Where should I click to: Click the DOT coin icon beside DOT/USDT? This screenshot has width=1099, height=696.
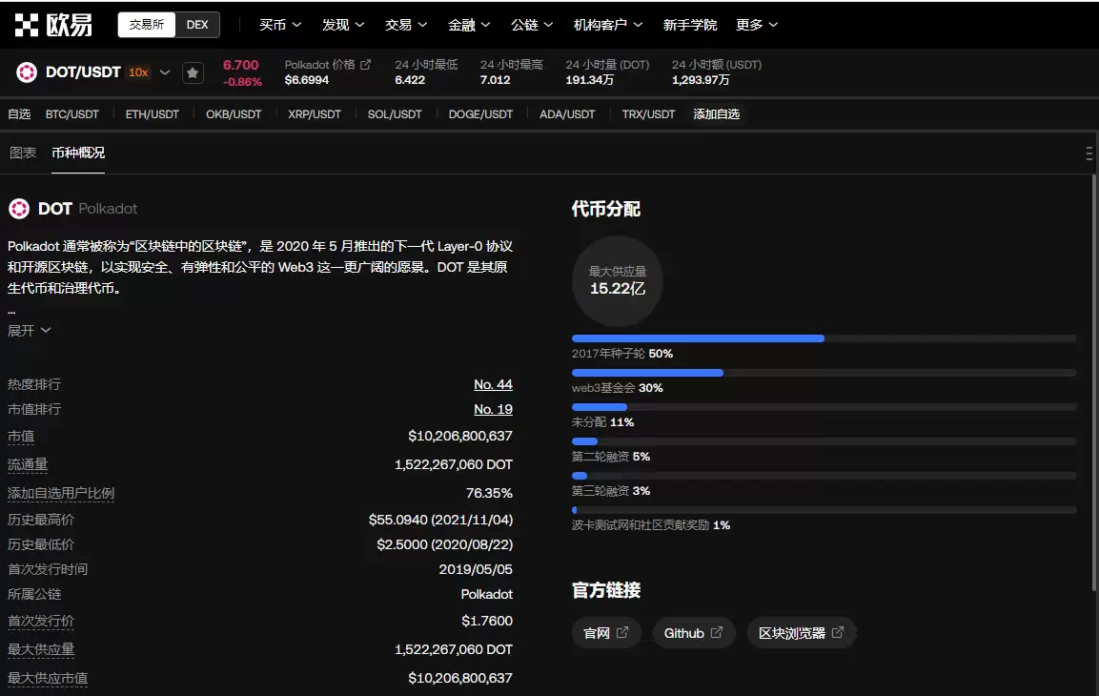point(27,72)
